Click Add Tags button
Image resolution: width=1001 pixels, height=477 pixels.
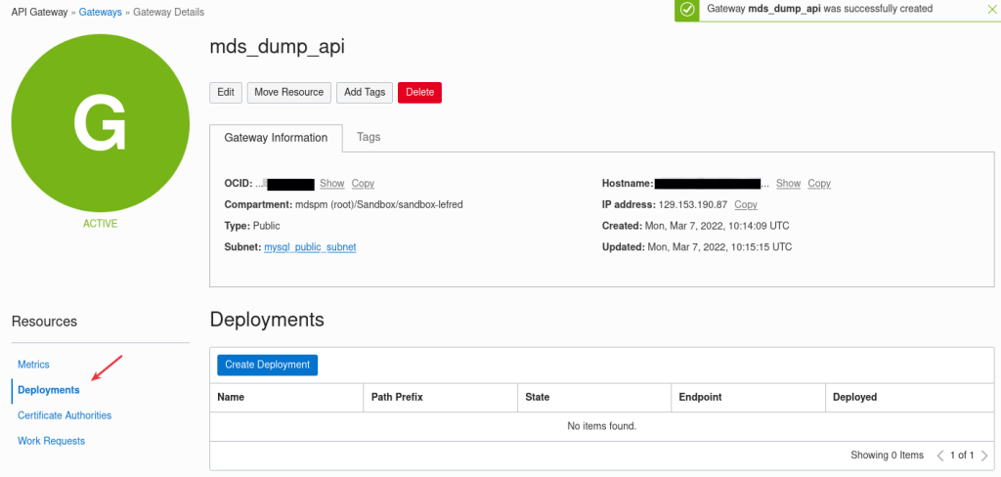(365, 92)
